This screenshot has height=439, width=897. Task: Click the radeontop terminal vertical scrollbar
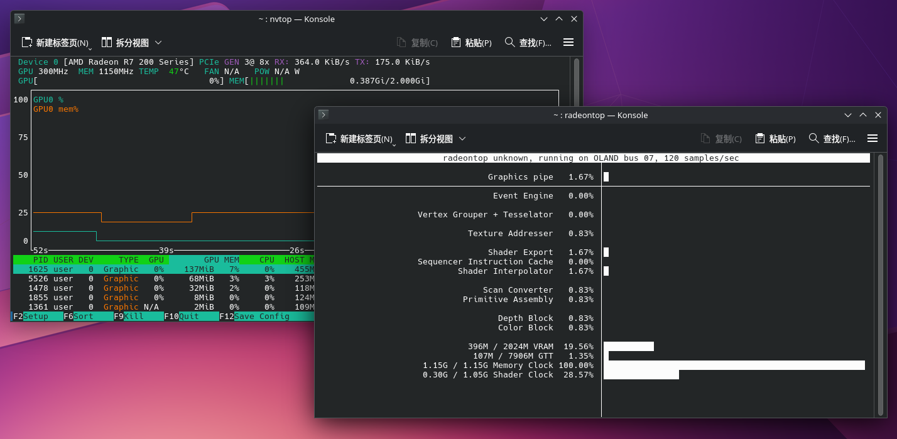pos(881,285)
